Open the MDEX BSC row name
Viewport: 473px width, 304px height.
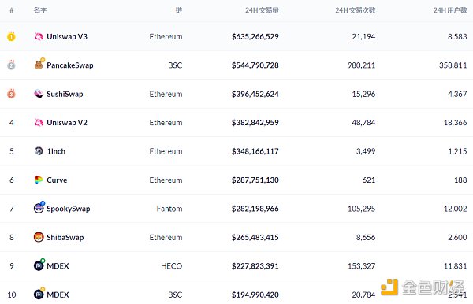click(x=58, y=295)
